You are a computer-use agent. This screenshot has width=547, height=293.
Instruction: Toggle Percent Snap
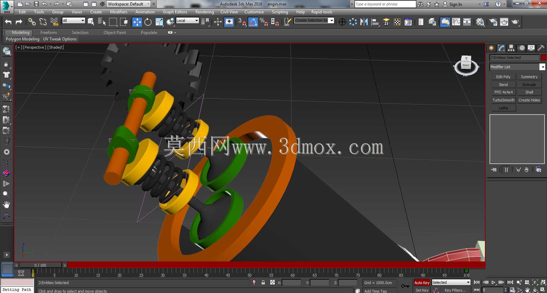pos(264,22)
